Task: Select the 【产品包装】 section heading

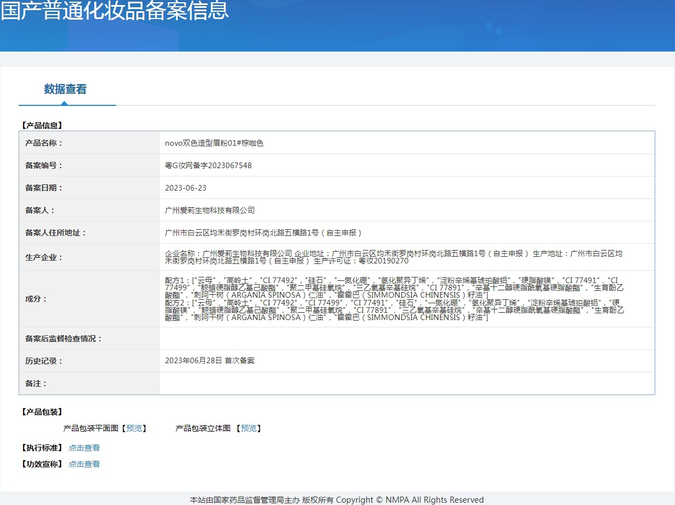Action: coord(42,412)
